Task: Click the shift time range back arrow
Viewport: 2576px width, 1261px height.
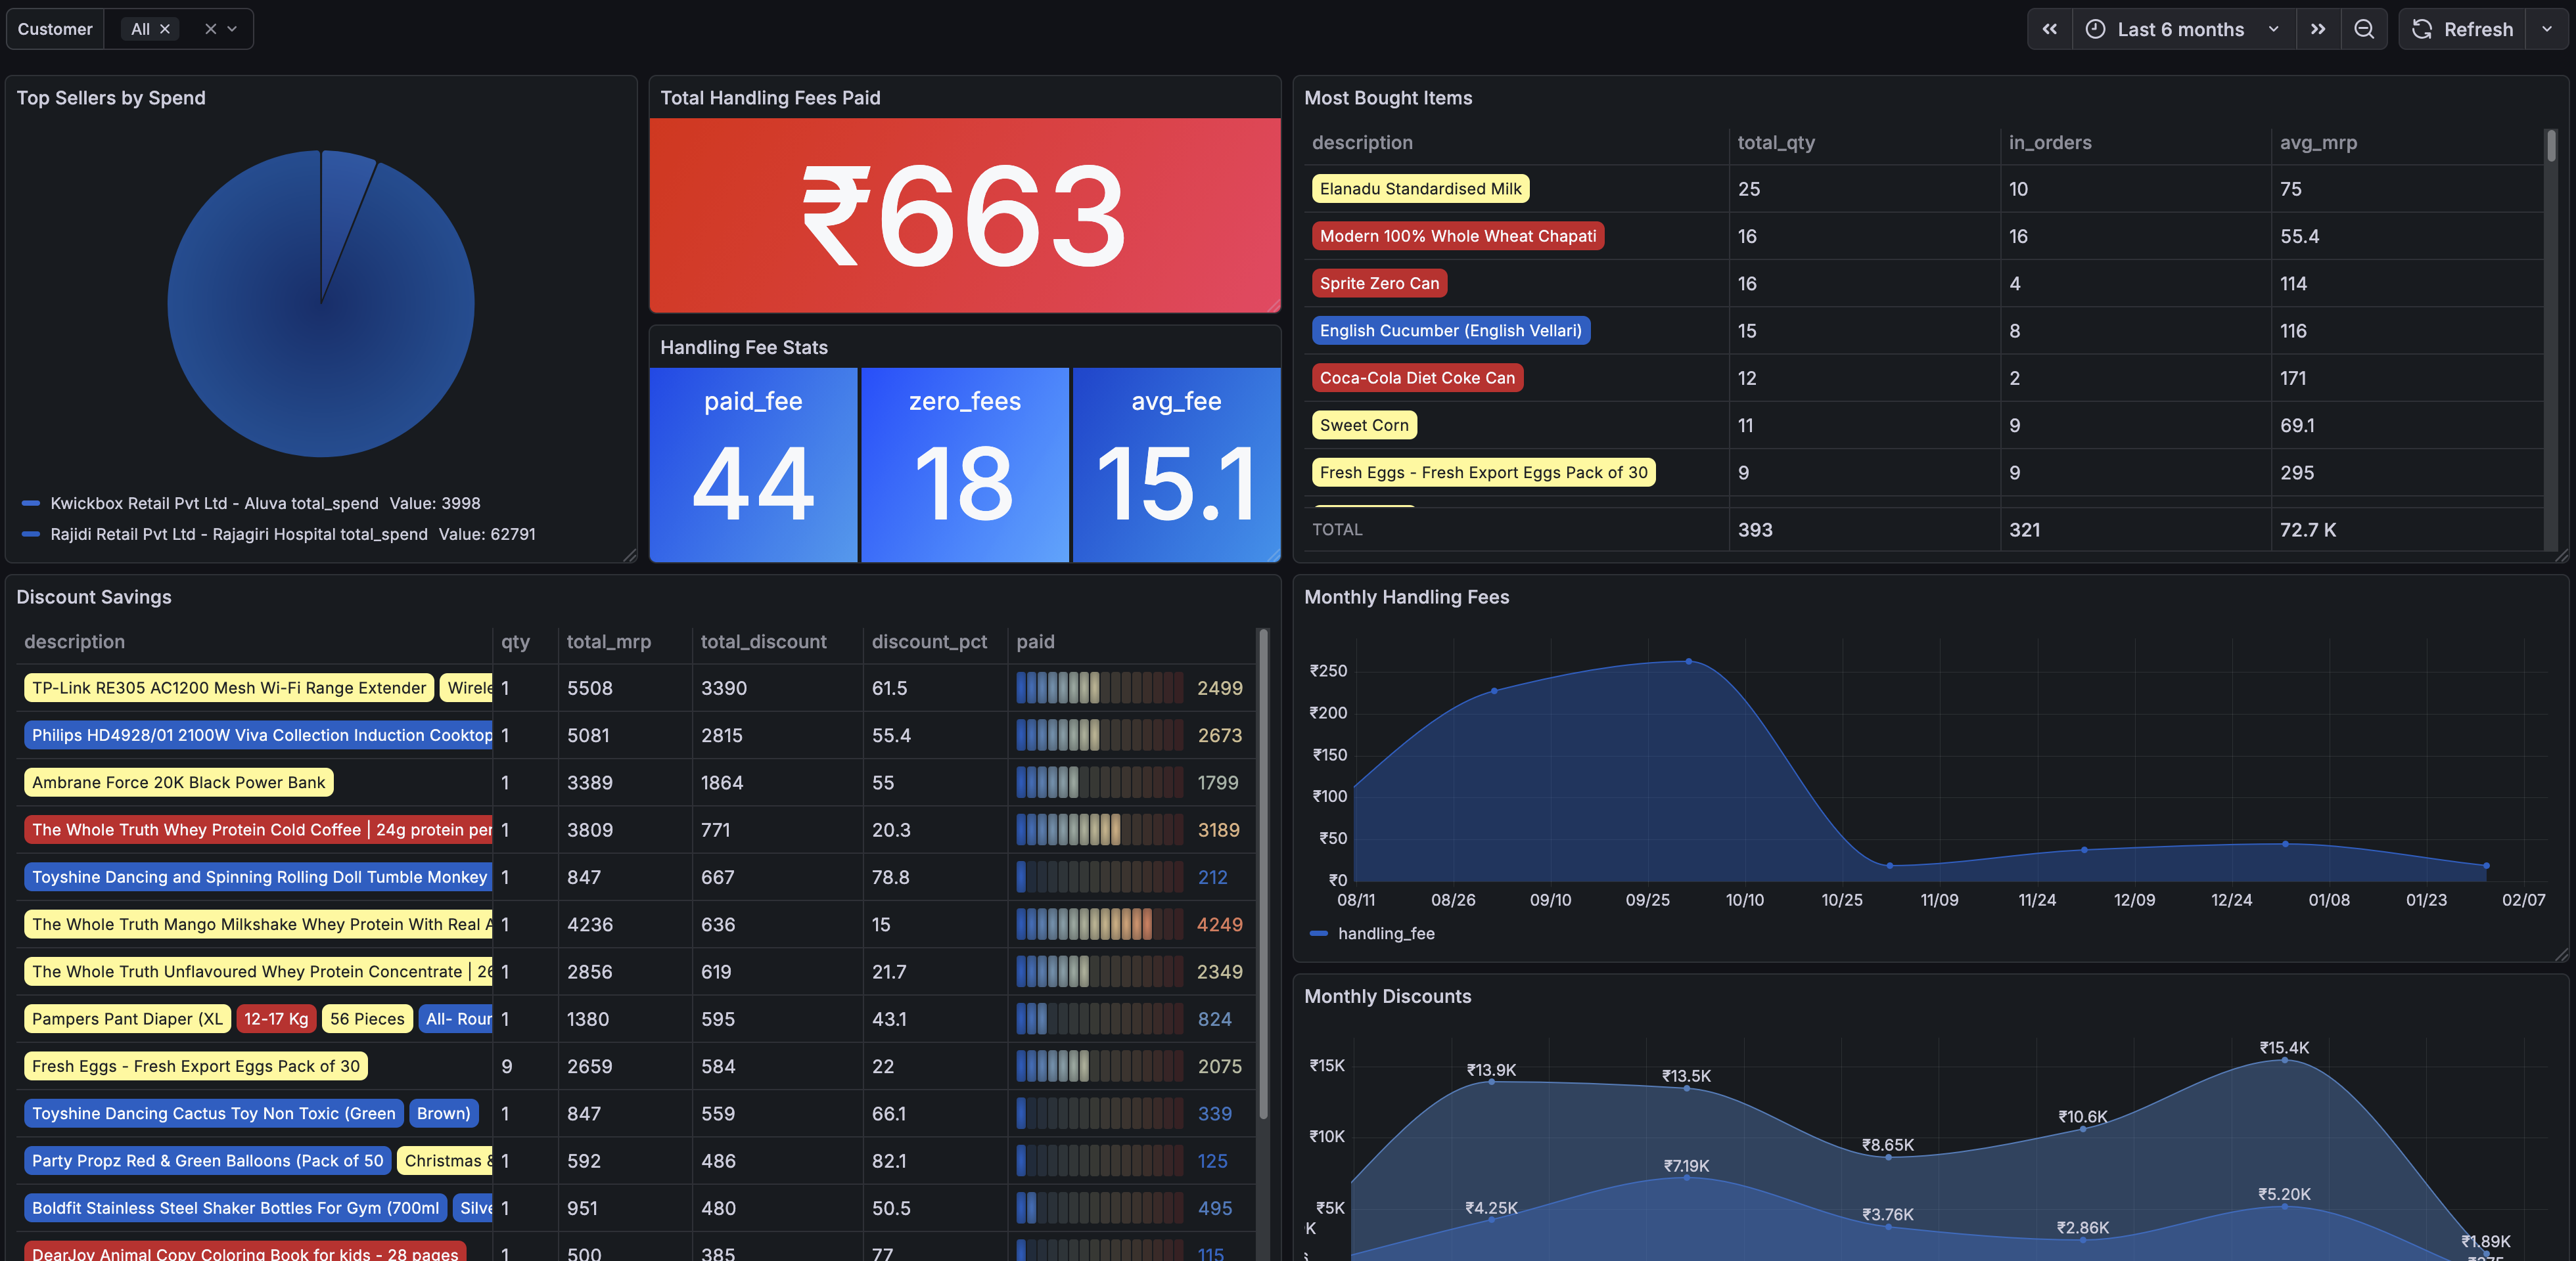Action: pyautogui.click(x=2049, y=29)
